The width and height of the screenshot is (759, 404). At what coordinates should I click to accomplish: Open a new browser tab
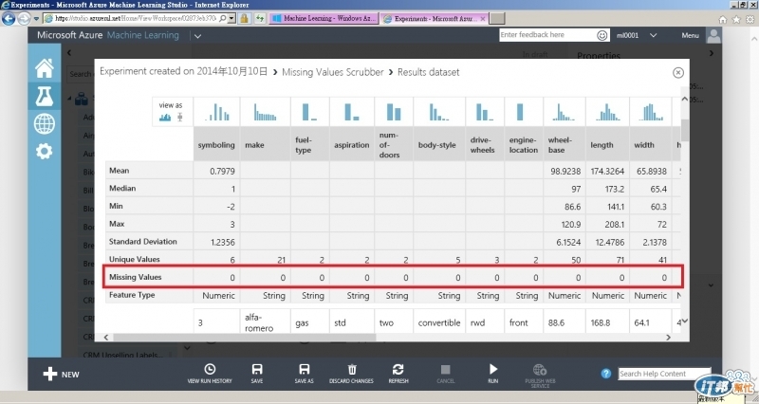coord(497,18)
